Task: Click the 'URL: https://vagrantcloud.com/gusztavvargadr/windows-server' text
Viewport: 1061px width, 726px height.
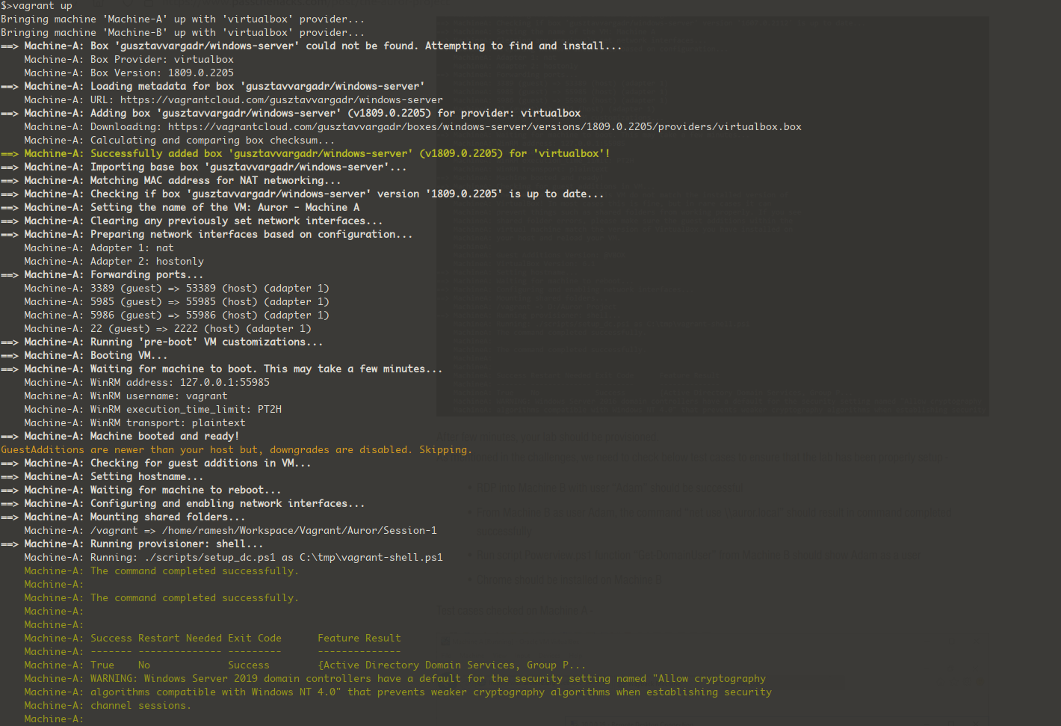Action: [266, 100]
